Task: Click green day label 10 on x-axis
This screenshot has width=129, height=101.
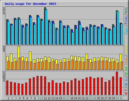Action: click(42, 98)
